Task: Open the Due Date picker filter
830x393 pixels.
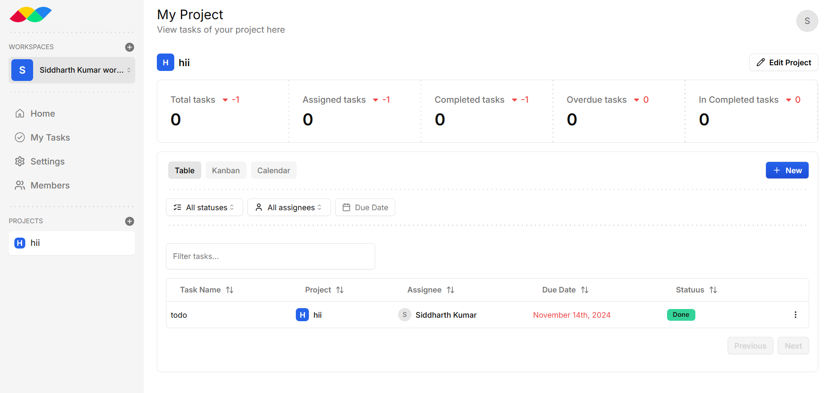Action: pos(365,208)
